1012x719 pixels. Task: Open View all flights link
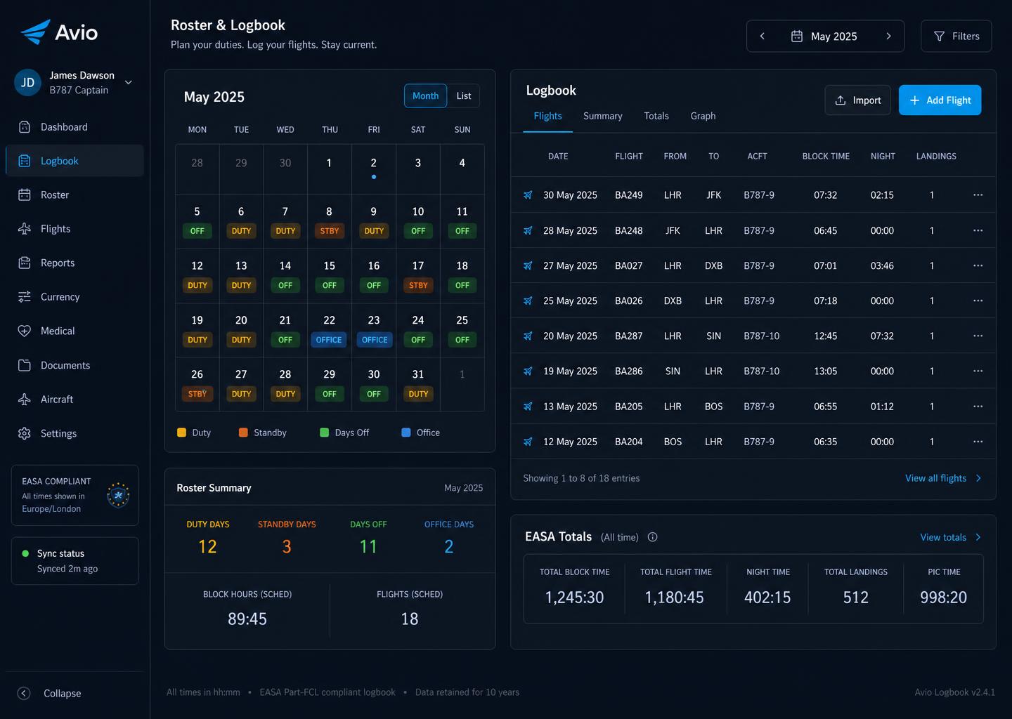coord(943,479)
